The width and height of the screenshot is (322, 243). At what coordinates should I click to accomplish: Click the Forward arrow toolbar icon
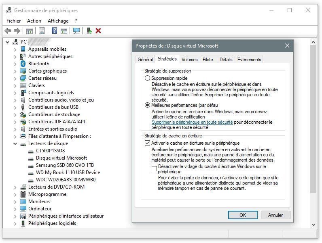tap(17, 31)
